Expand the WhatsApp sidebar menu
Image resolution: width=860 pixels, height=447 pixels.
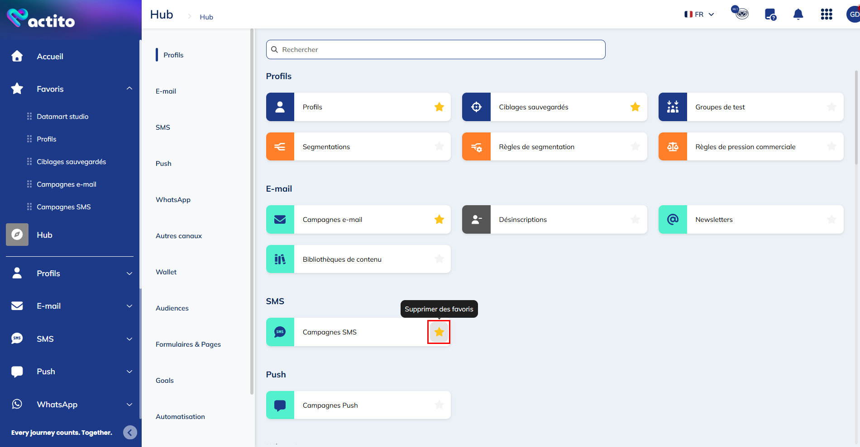(x=129, y=405)
